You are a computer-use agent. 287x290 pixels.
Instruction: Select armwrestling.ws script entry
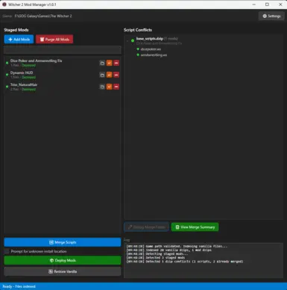click(x=154, y=55)
